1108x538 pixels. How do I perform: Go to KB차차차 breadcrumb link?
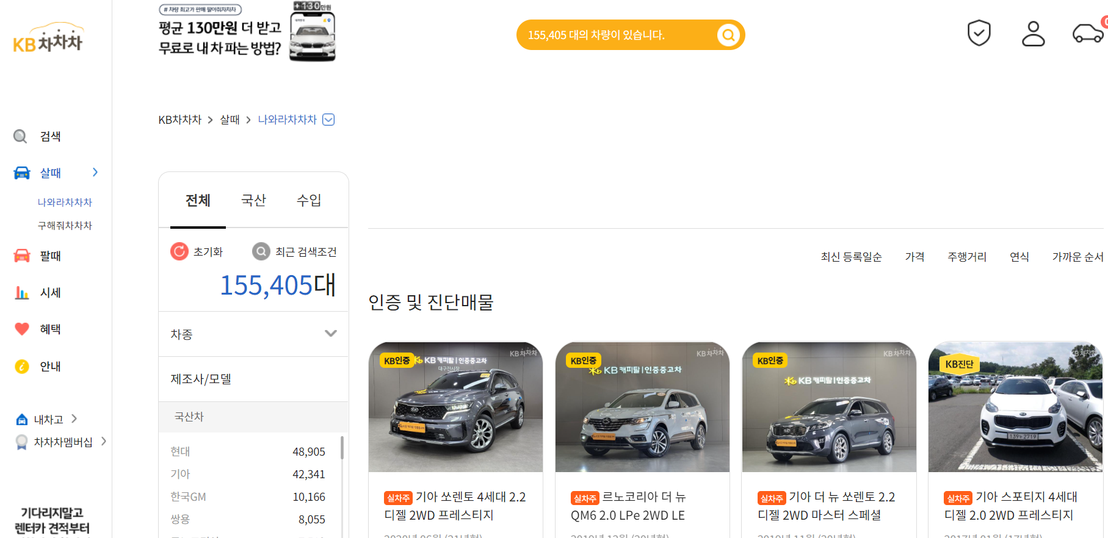[179, 120]
